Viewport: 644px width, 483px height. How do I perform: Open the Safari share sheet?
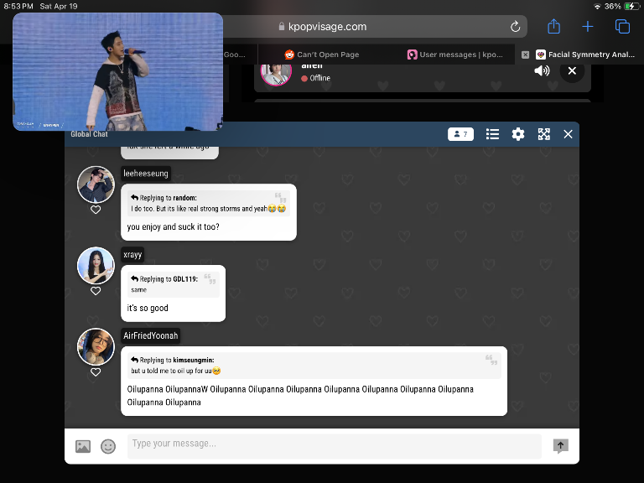point(553,26)
